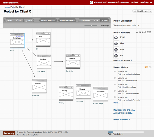Click the Download this project link
Image resolution: width=154 pixels, height=137 pixels.
(x=124, y=110)
